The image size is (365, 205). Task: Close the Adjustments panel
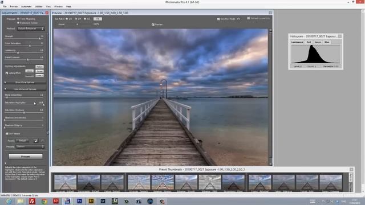(47, 13)
